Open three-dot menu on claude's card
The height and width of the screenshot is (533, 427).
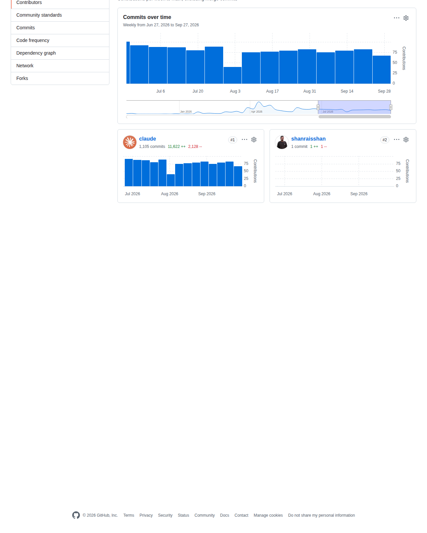click(245, 140)
